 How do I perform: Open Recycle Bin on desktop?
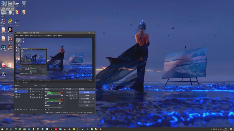tap(24, 3)
